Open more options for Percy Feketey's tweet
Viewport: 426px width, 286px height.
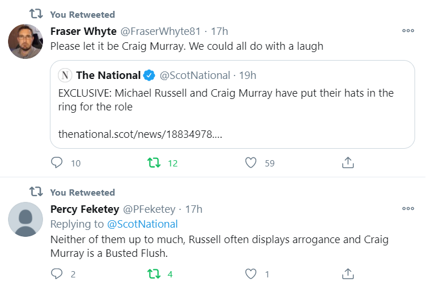click(x=408, y=209)
